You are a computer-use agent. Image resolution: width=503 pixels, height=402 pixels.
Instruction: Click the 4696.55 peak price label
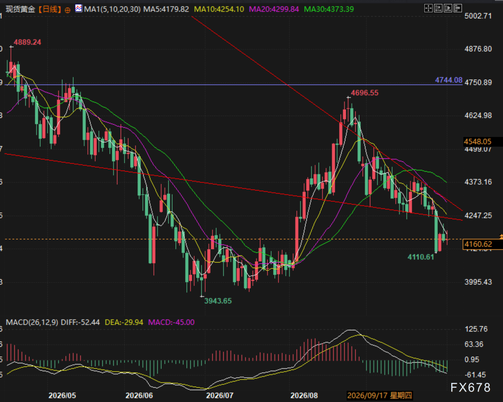pyautogui.click(x=365, y=93)
